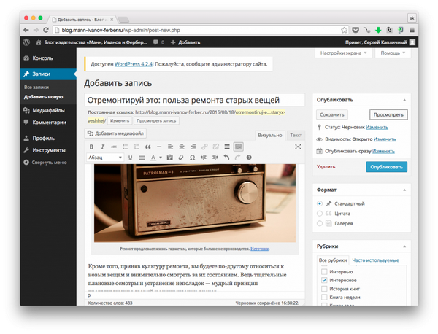The height and width of the screenshot is (334, 438).
Task: Select the Цитата post format
Action: pos(320,214)
